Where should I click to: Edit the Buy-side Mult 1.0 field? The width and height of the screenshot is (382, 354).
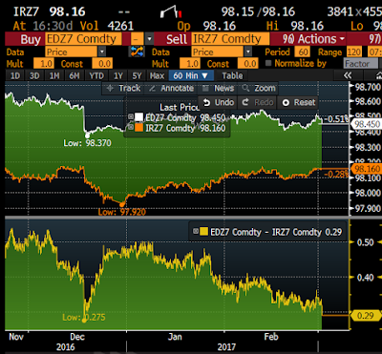point(44,64)
